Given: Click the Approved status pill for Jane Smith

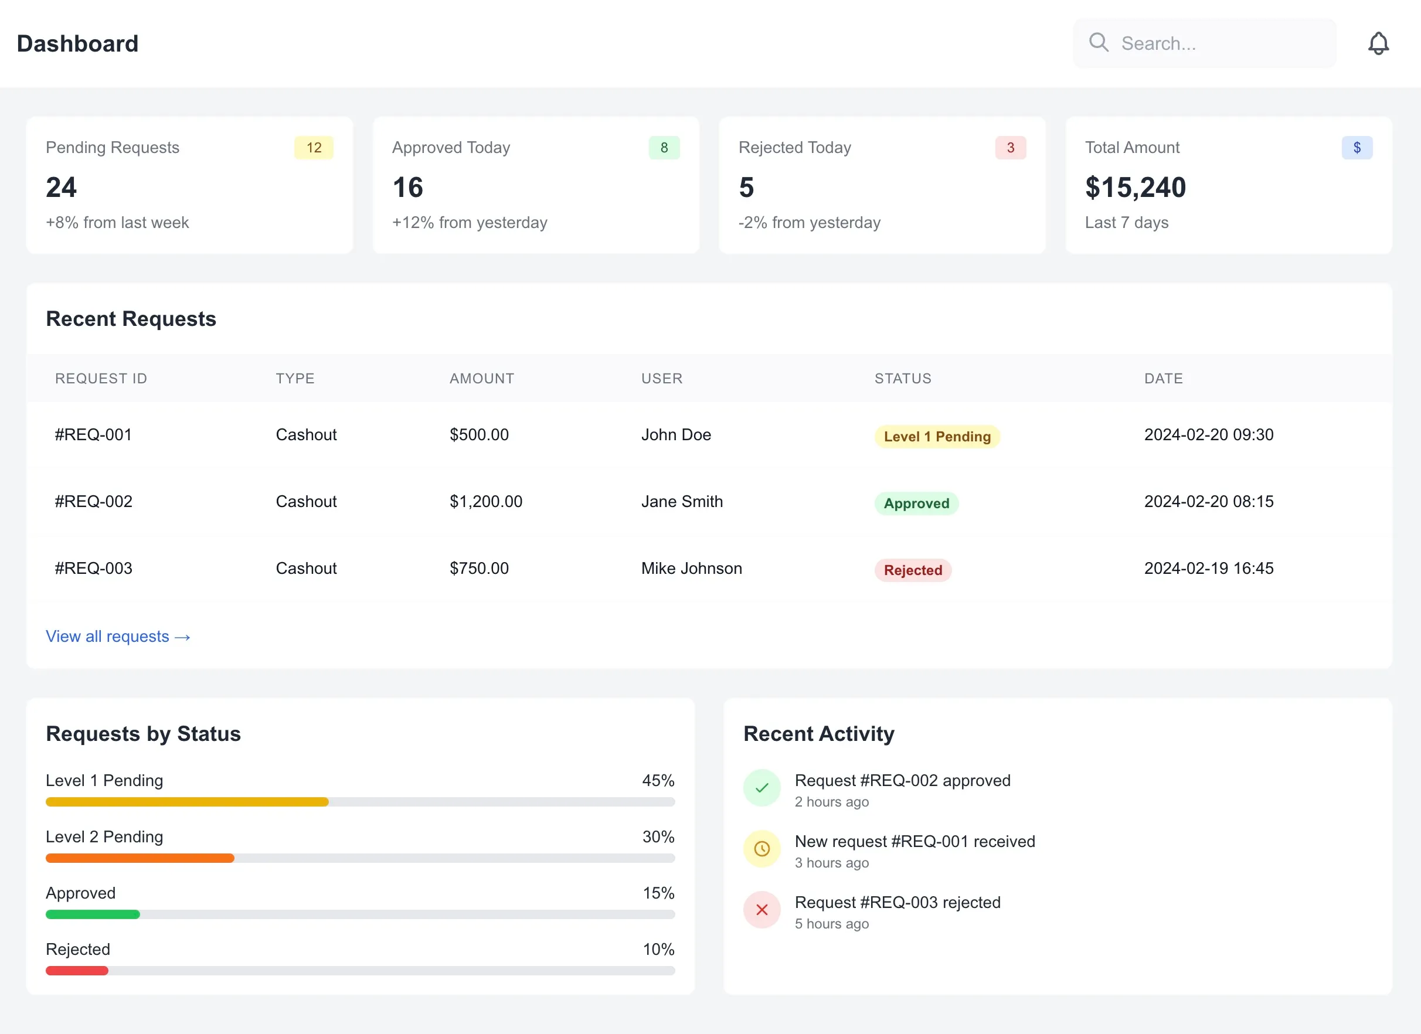Looking at the screenshot, I should point(916,503).
